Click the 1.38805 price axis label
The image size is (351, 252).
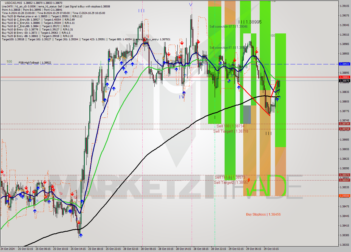click(x=344, y=101)
